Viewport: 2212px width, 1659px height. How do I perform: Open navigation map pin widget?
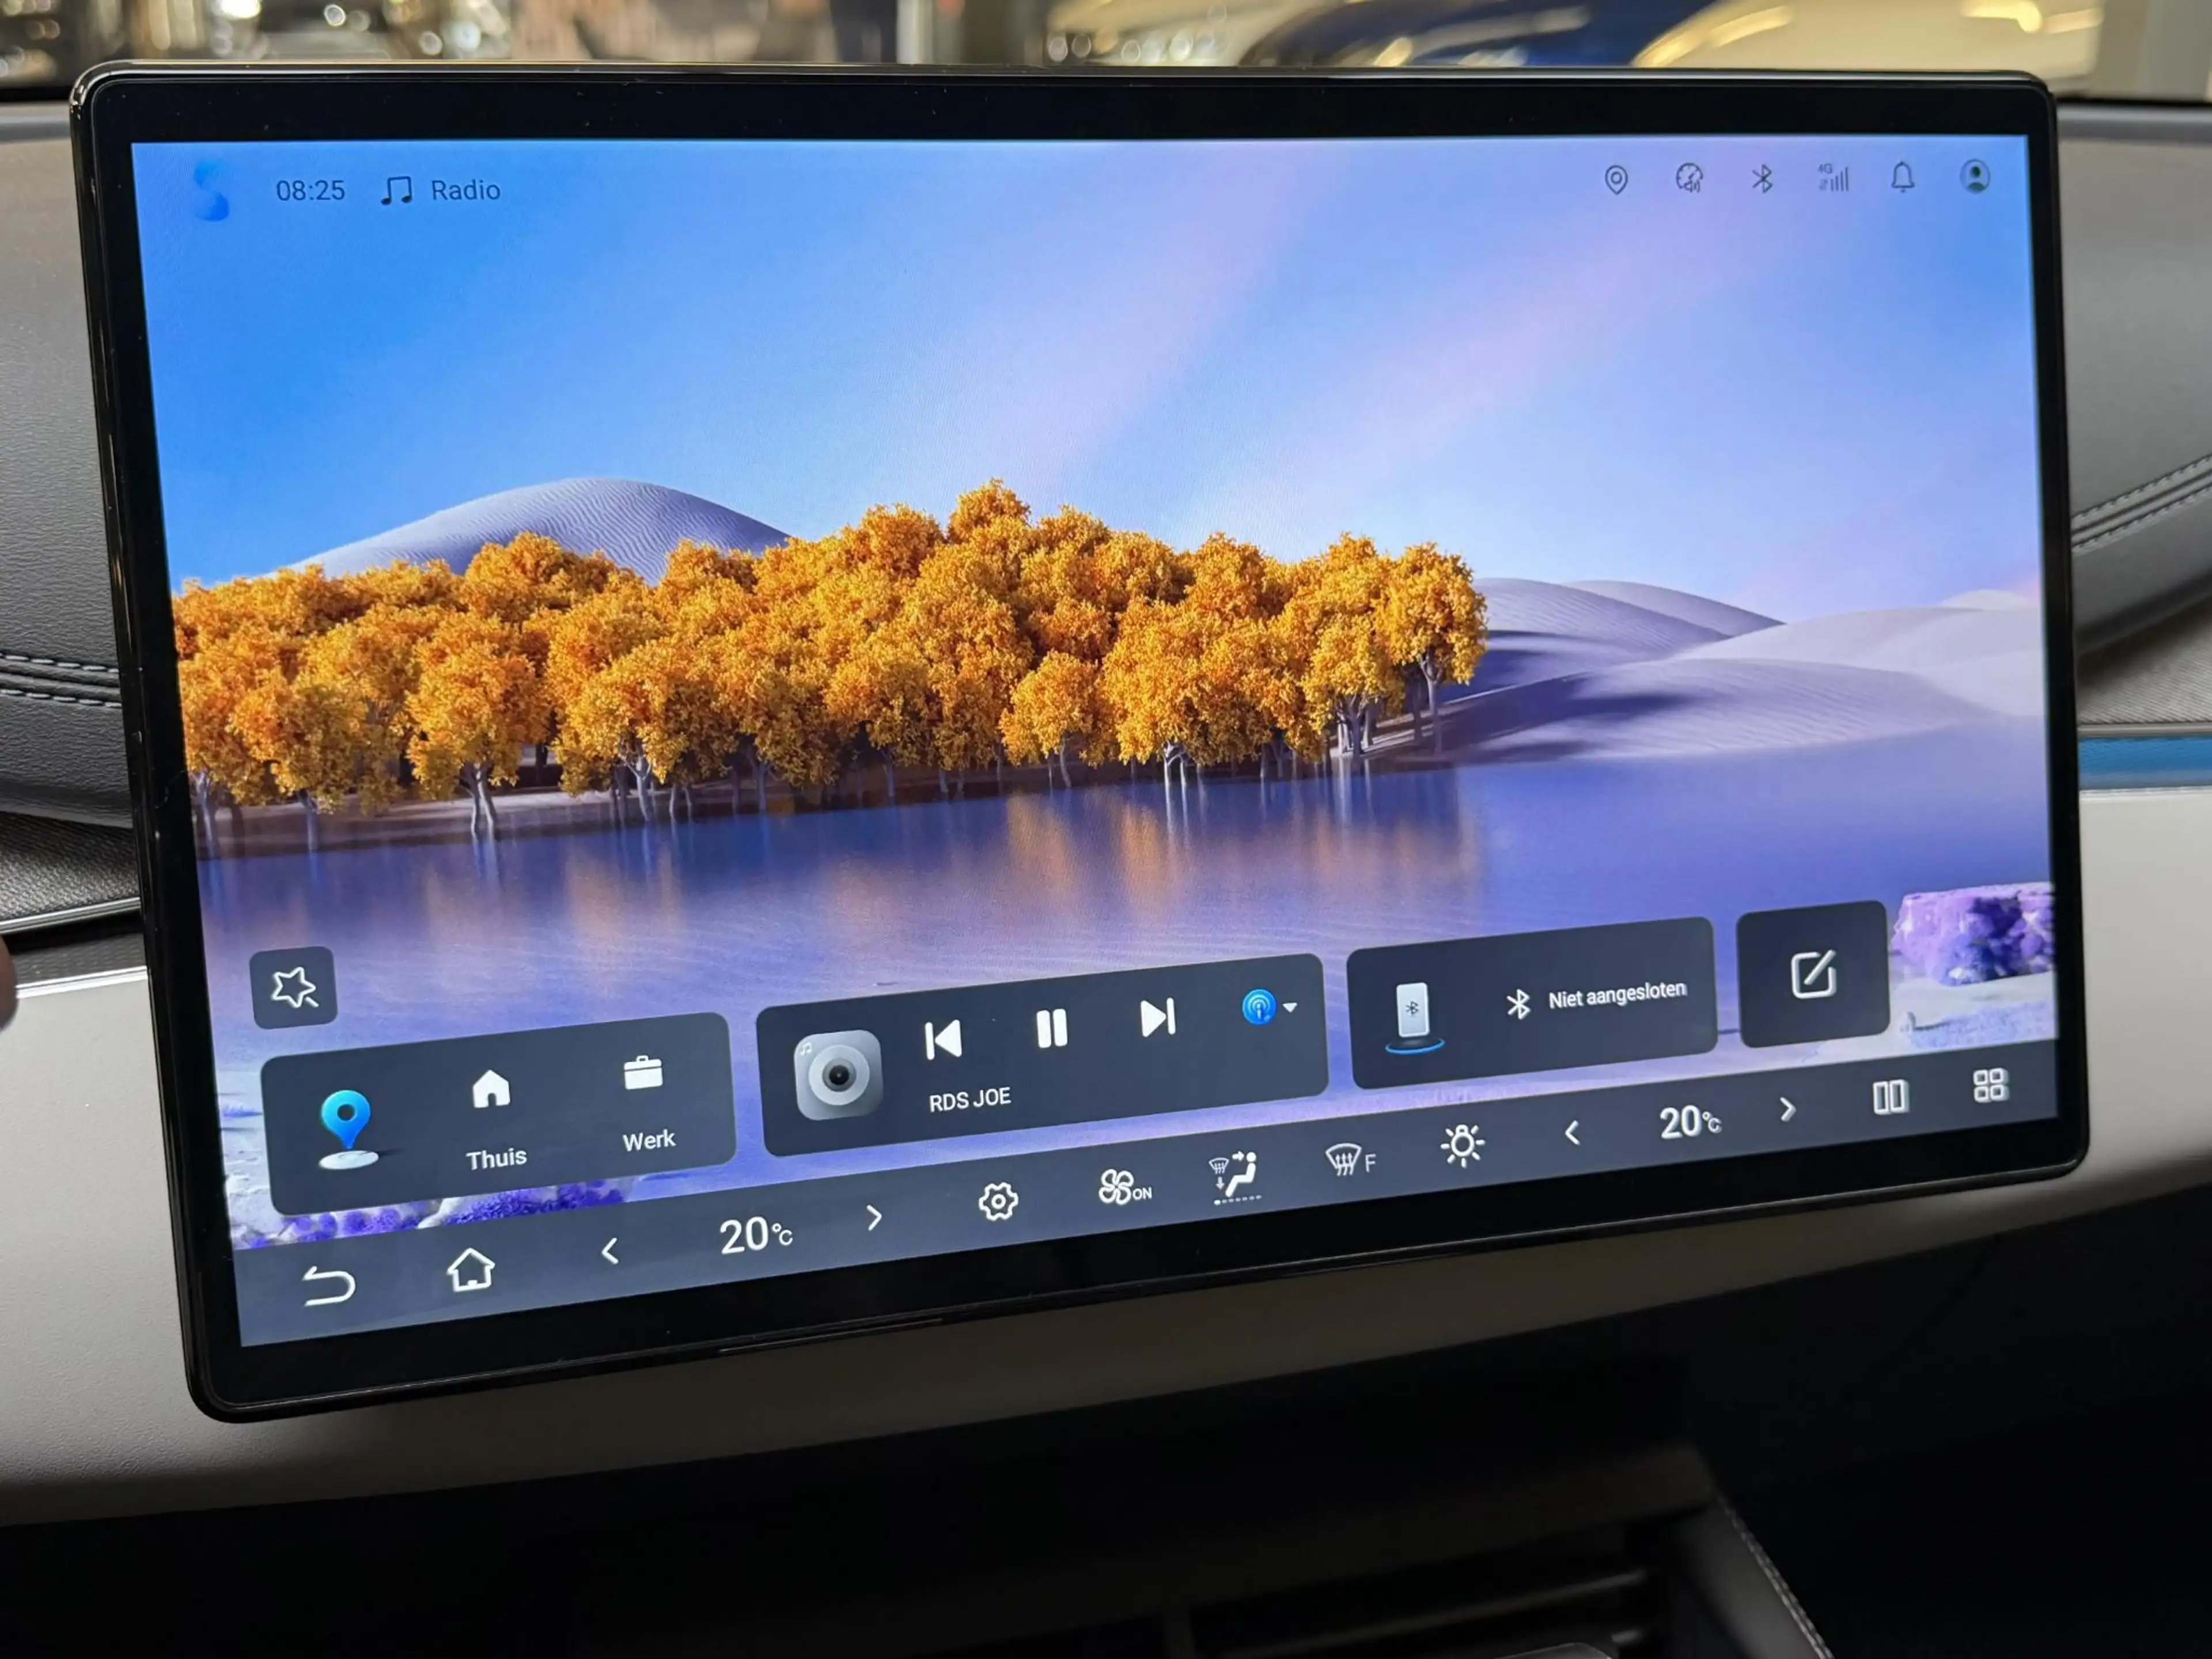coord(347,1129)
